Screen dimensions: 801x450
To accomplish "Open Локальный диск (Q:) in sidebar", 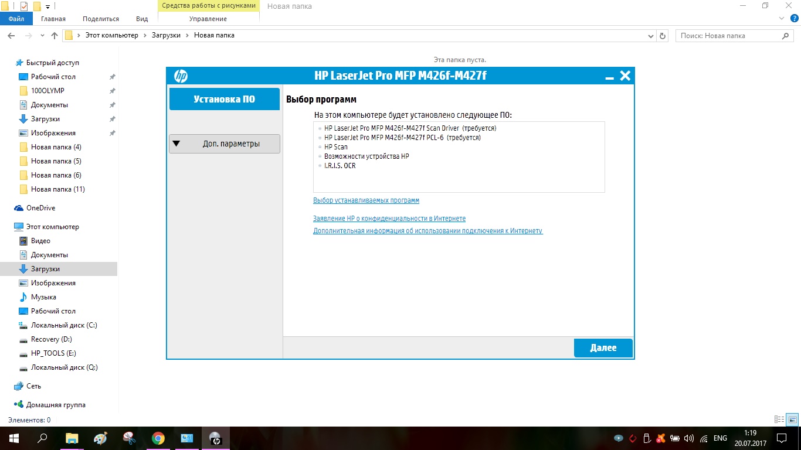I will coord(65,367).
